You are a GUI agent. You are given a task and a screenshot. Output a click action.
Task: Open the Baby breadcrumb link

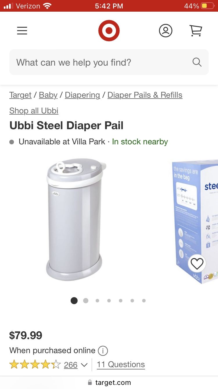pyautogui.click(x=48, y=95)
